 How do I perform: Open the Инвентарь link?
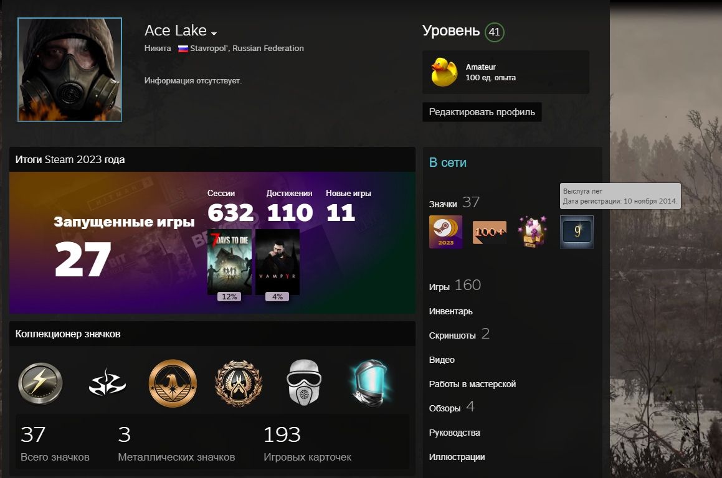[x=451, y=311]
